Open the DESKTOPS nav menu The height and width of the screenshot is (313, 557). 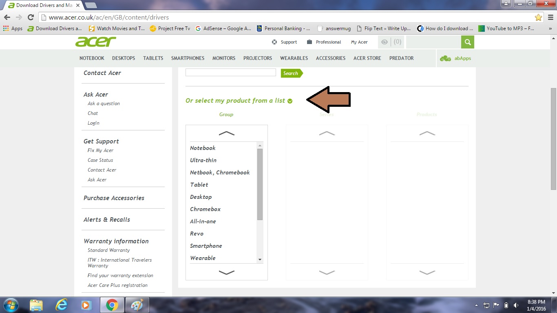tap(124, 58)
